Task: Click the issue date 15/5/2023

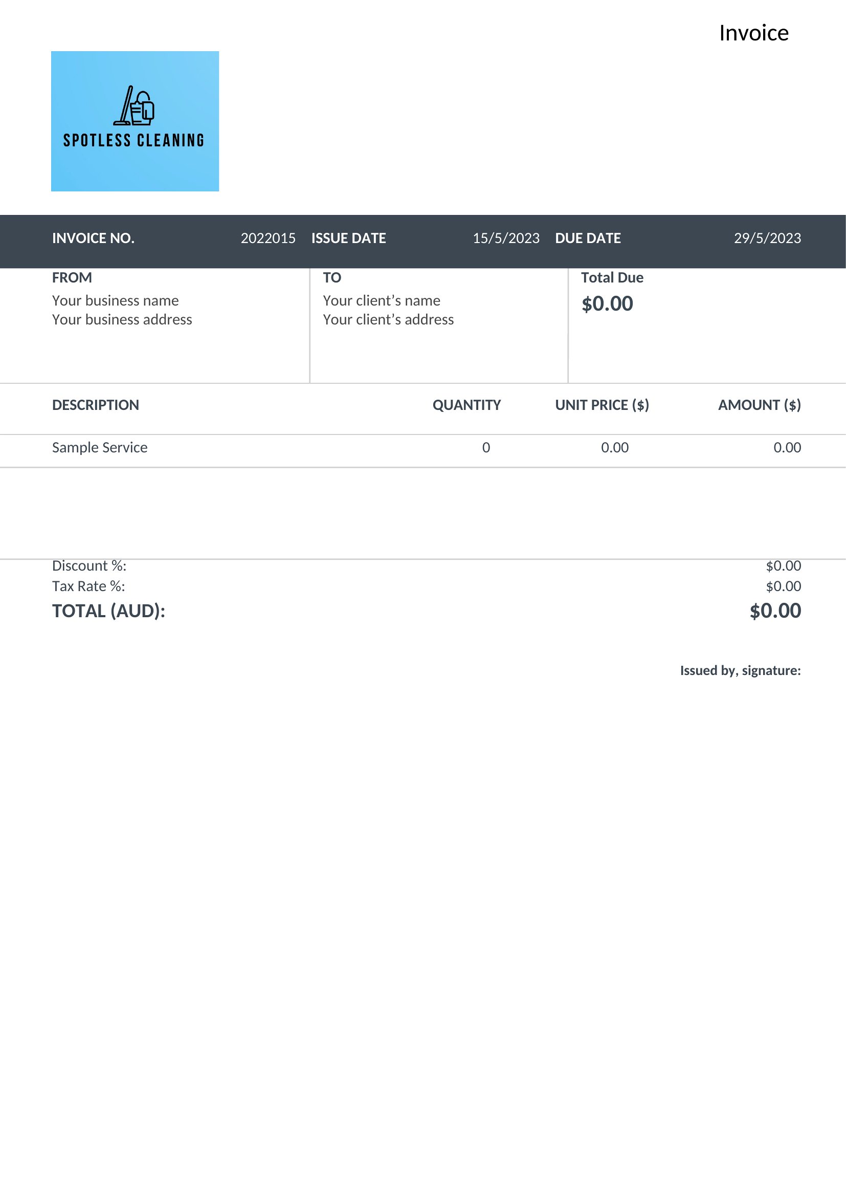Action: point(506,238)
